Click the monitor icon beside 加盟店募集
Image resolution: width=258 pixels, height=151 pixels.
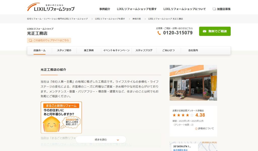point(214,9)
